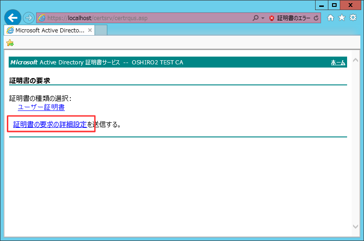Image resolution: width=364 pixels, height=241 pixels.
Task: Open Favorites with the star icon
Action: 342,18
